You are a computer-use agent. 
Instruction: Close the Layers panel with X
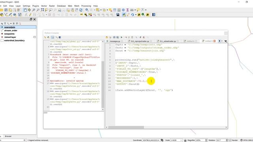point(34,19)
